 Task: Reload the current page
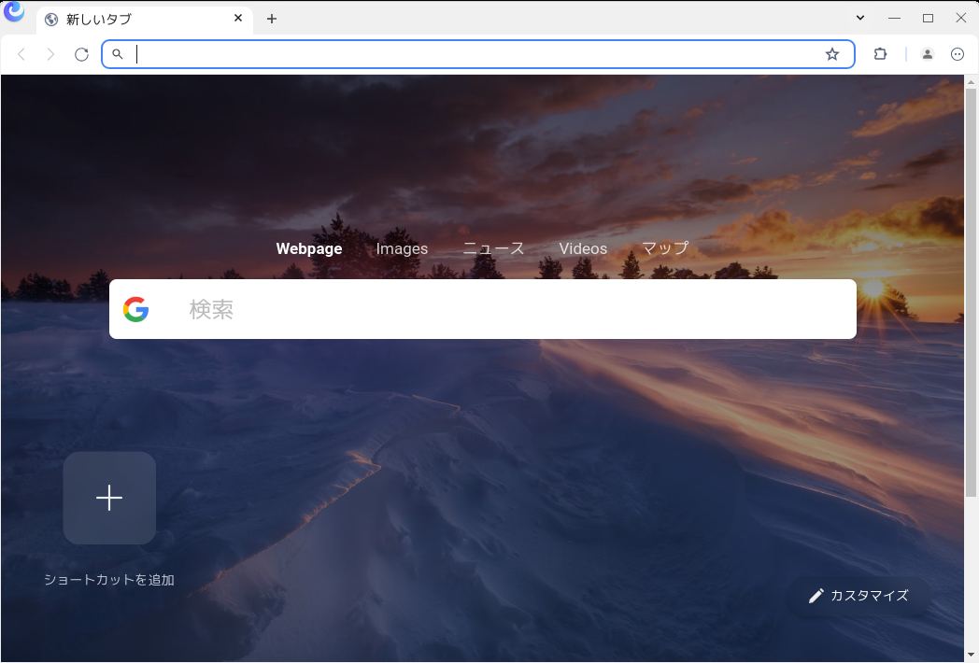pos(82,54)
